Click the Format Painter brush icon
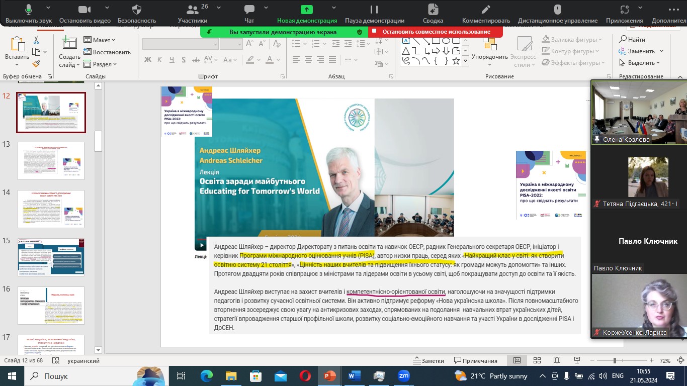Screen dimensions: 687x386 tap(36, 64)
